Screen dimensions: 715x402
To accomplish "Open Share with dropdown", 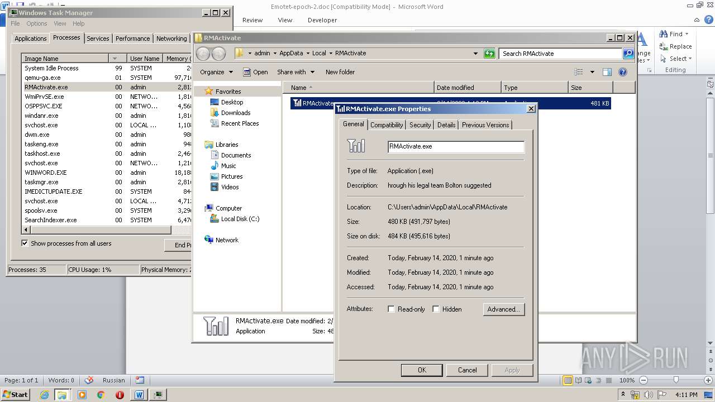I will 295,72.
